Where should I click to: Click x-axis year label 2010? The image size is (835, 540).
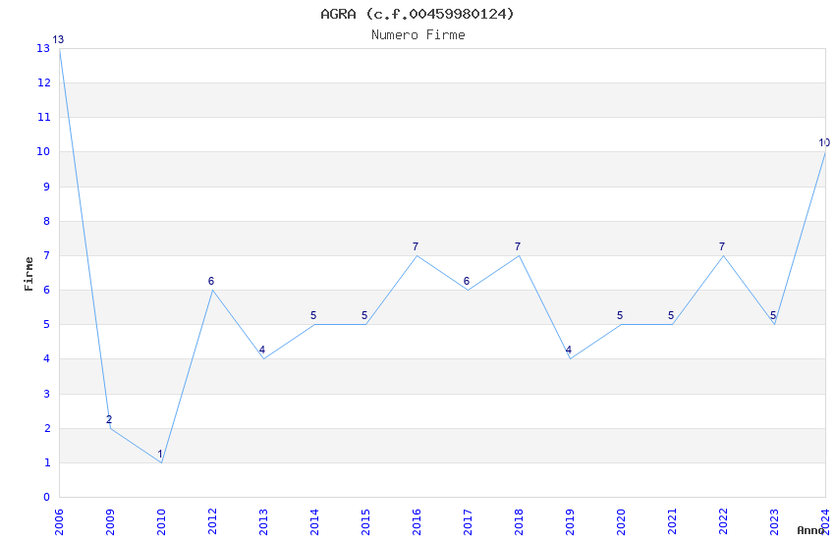(161, 522)
